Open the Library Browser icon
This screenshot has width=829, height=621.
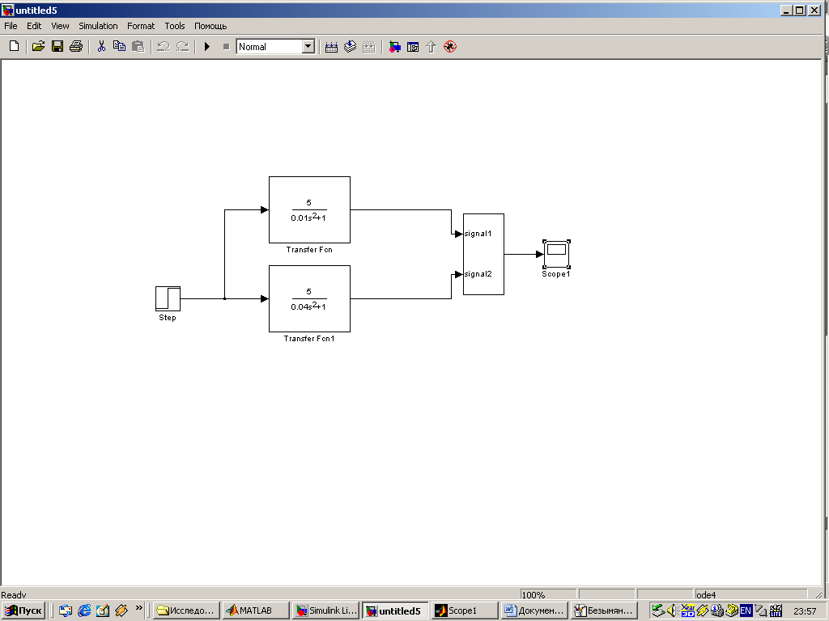point(394,47)
